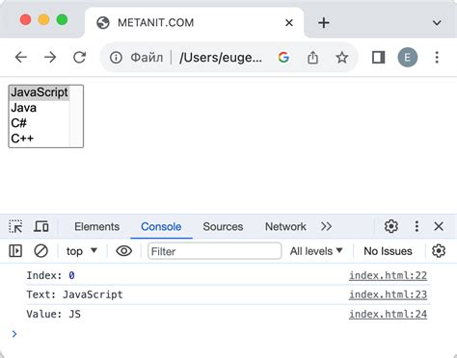Viewport: 457px width, 358px height.
Task: Open console settings gear
Action: point(439,251)
